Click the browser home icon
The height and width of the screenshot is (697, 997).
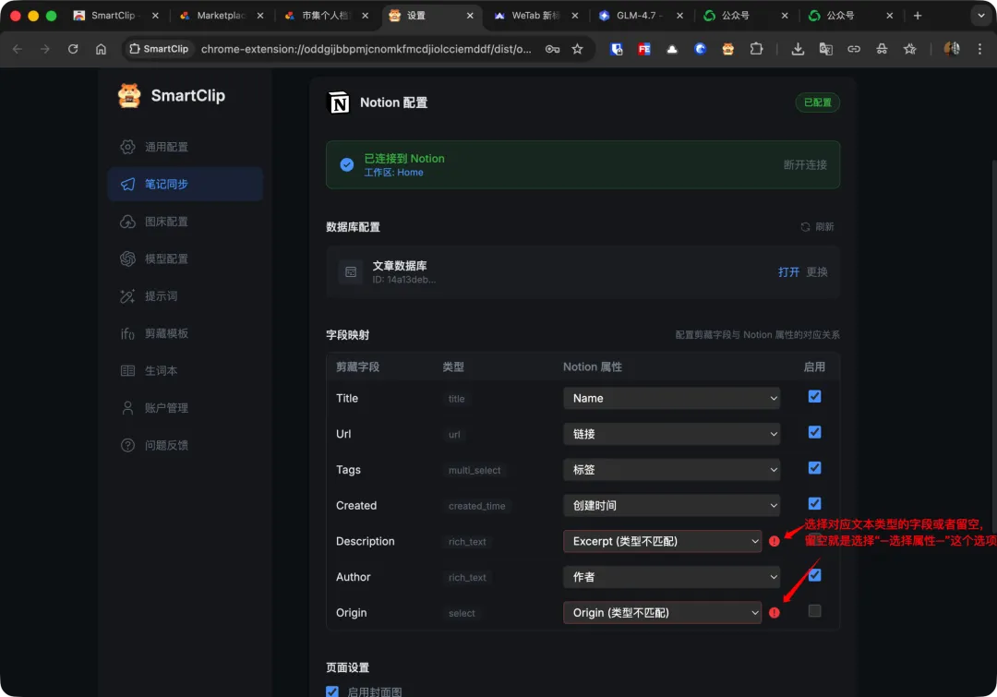101,49
